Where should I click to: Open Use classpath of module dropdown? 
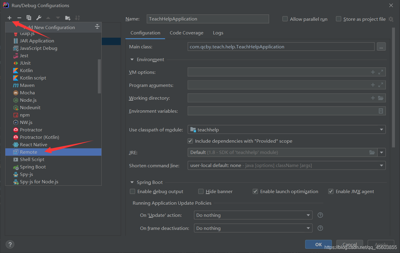pos(287,130)
